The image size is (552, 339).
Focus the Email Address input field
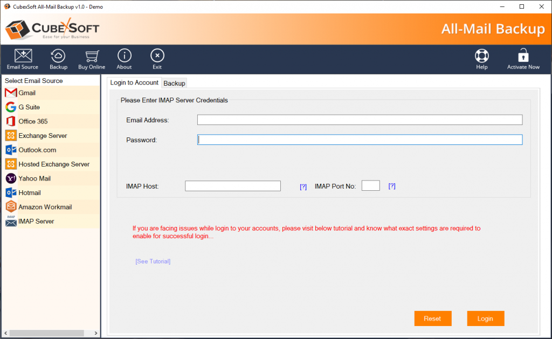[x=360, y=120]
